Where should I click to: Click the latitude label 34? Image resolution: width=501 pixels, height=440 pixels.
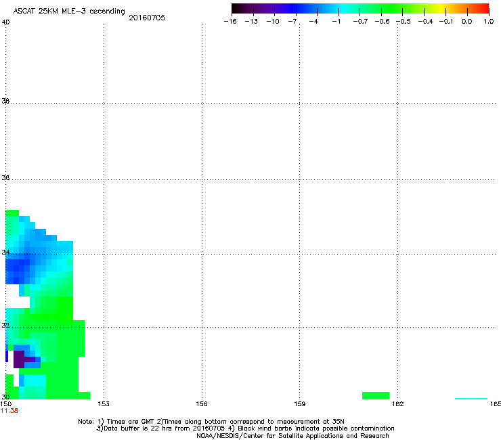pyautogui.click(x=5, y=252)
